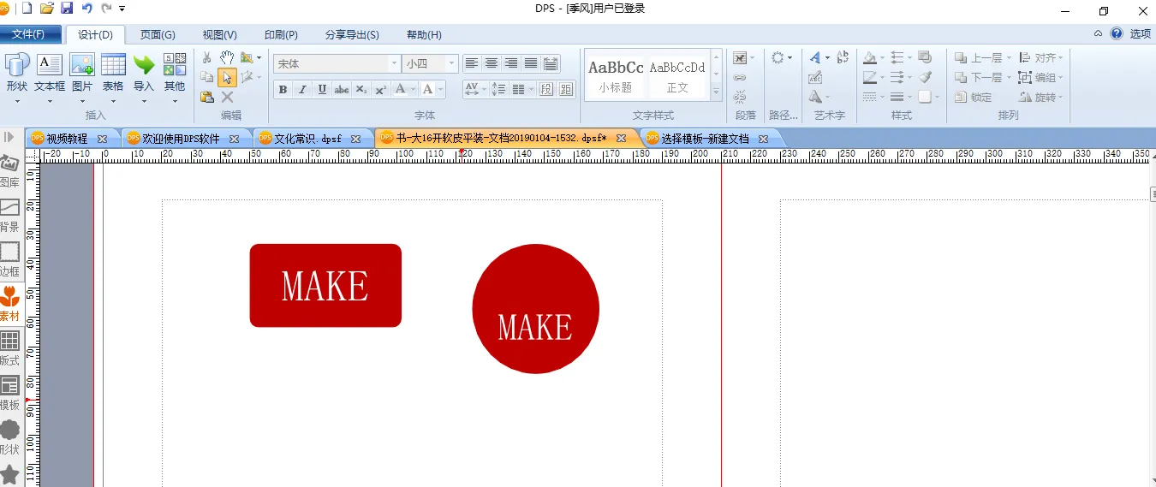The height and width of the screenshot is (487, 1156).
Task: Open the 页面(G) ribbon tab
Action: pyautogui.click(x=158, y=35)
